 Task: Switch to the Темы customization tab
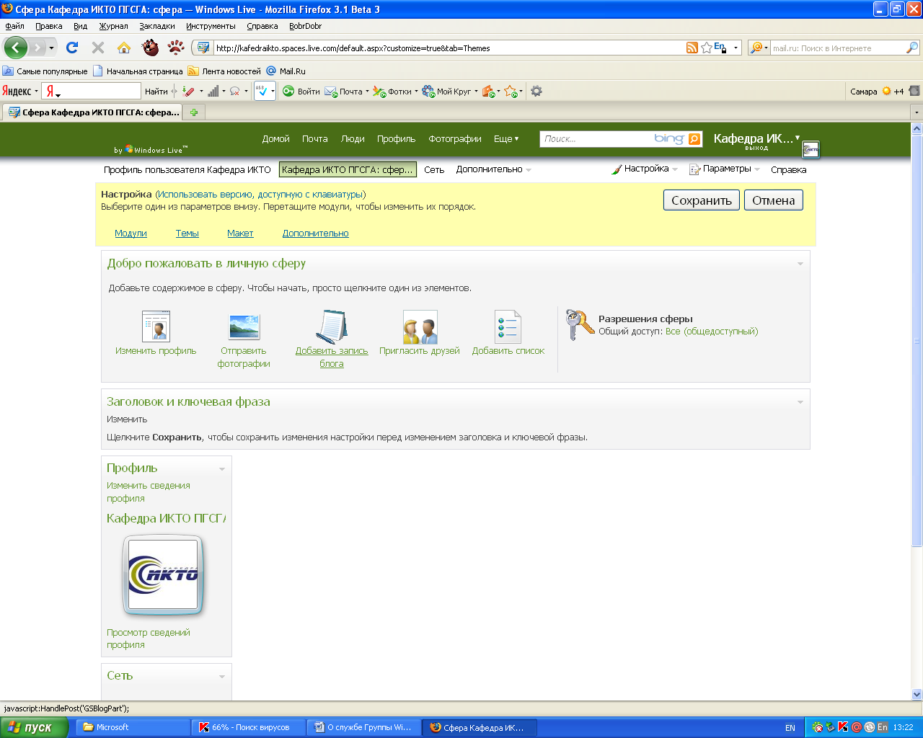click(x=187, y=234)
